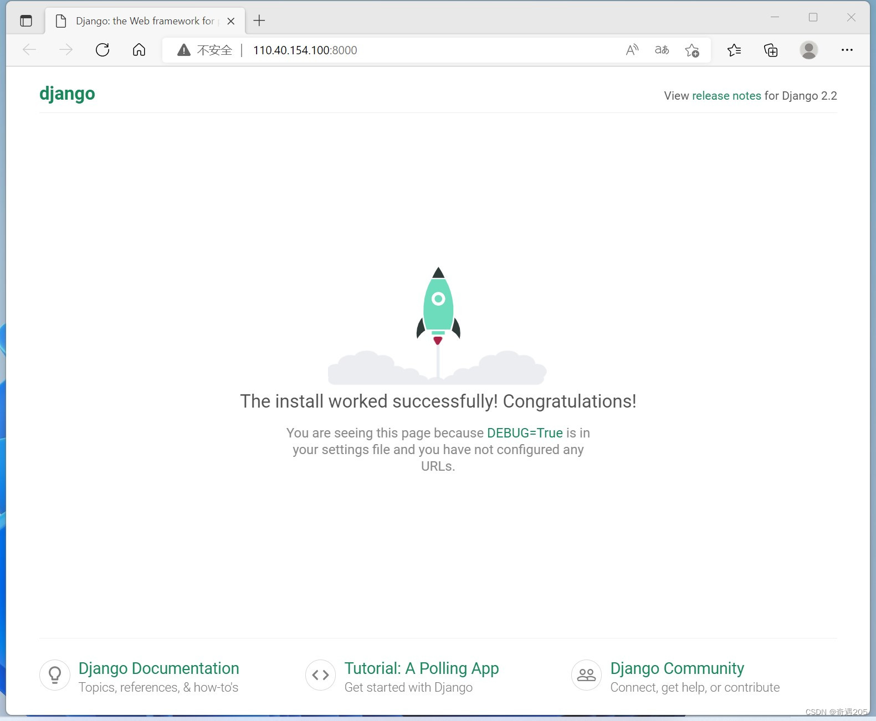876x721 pixels.
Task: Click 'Get started with Django' text
Action: 408,687
